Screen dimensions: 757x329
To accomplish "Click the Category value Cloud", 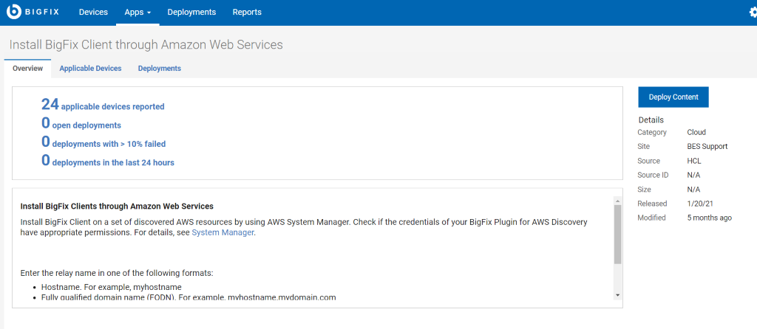I will [x=696, y=132].
